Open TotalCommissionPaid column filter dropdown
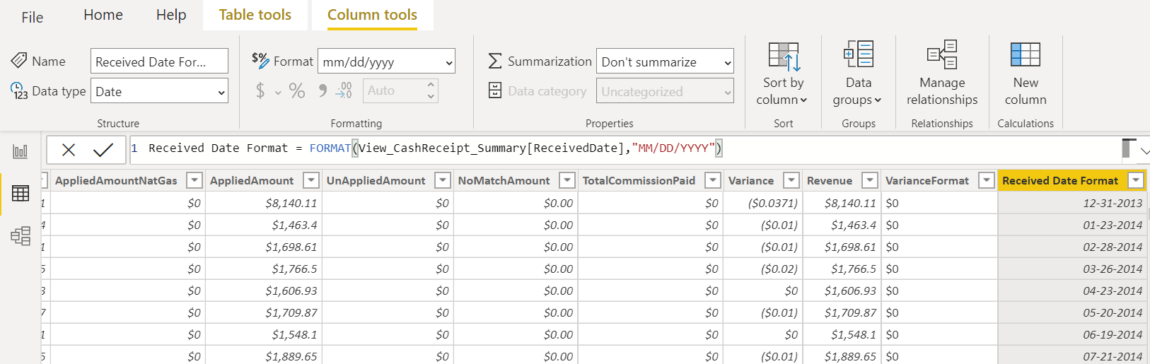This screenshot has height=364, width=1150. click(713, 180)
